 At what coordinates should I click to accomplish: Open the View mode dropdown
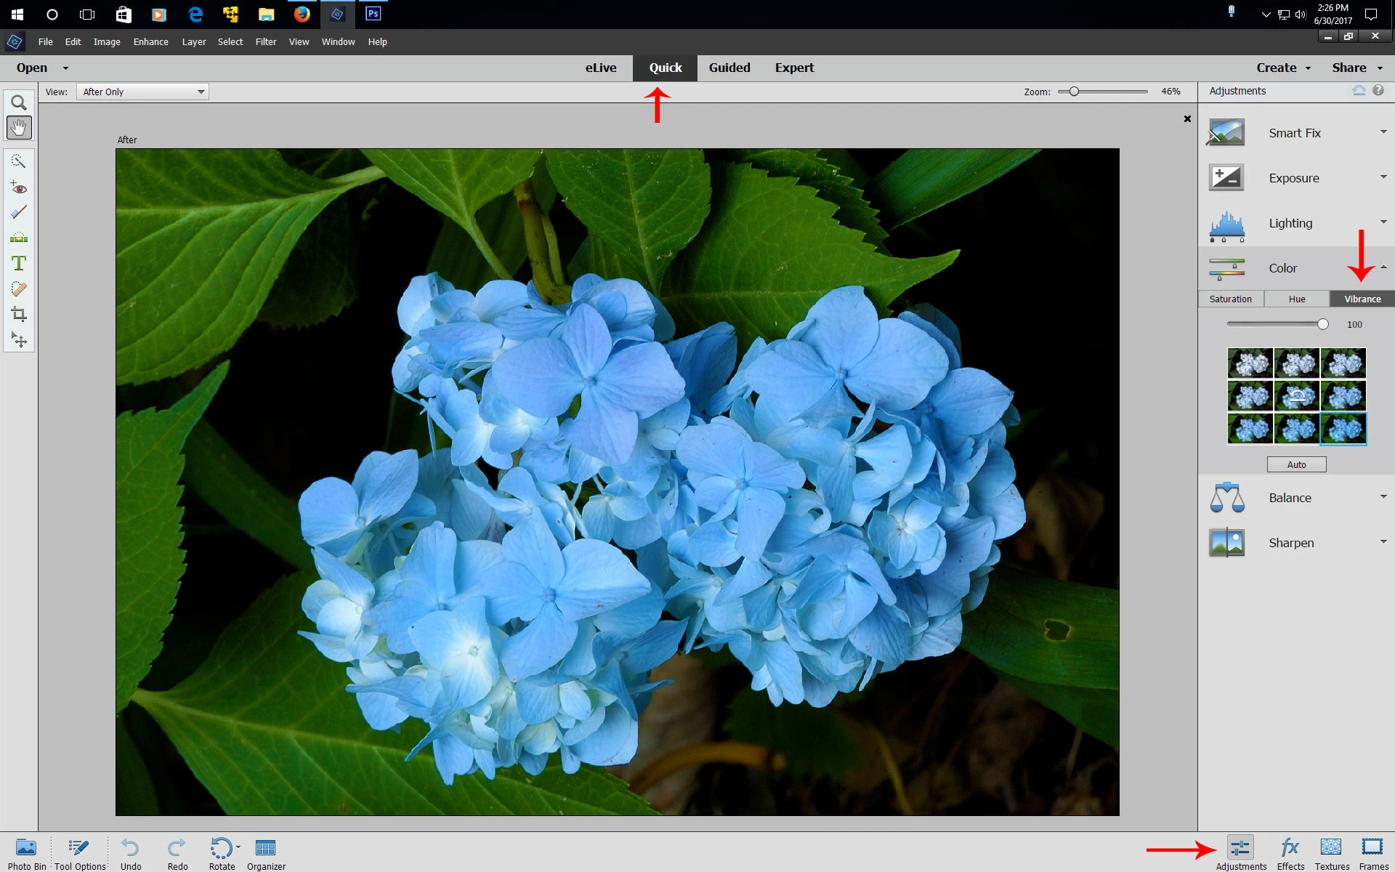coord(142,92)
